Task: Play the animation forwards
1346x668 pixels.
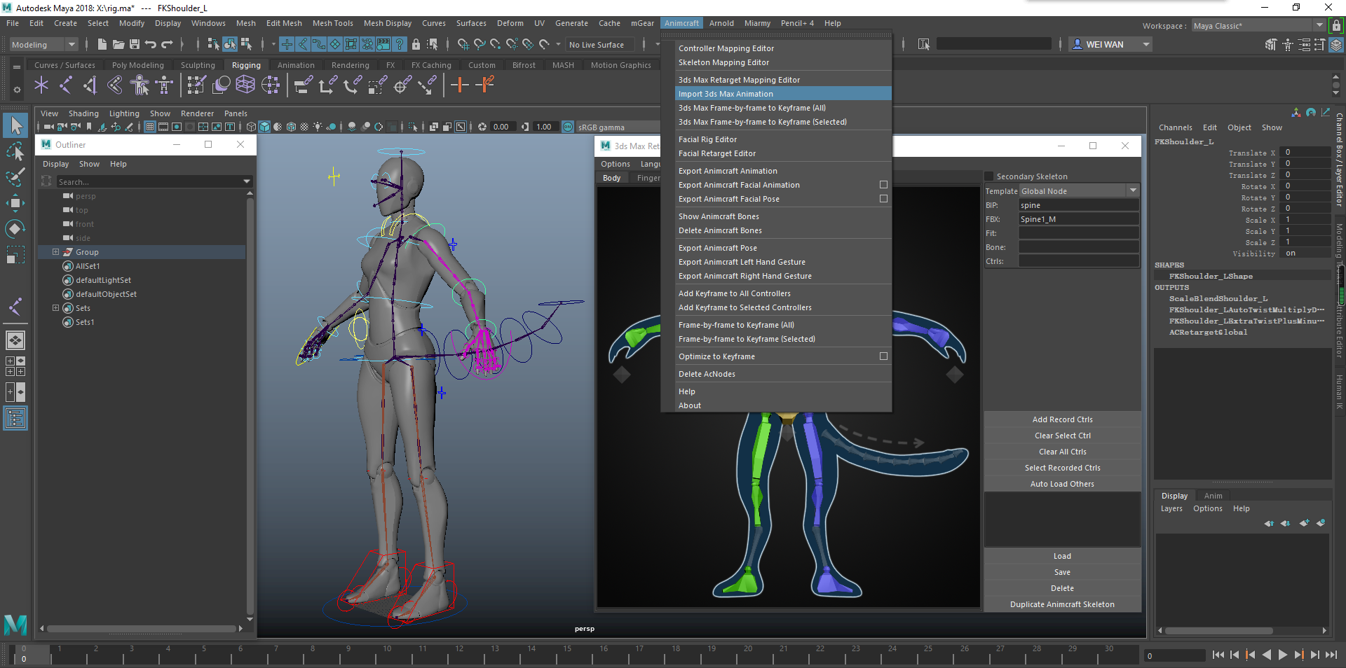Action: pos(1282,655)
